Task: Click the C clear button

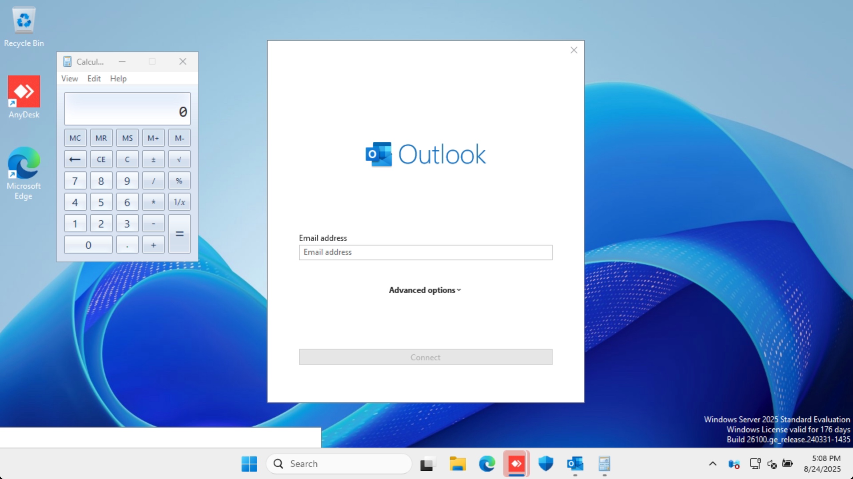Action: (127, 159)
